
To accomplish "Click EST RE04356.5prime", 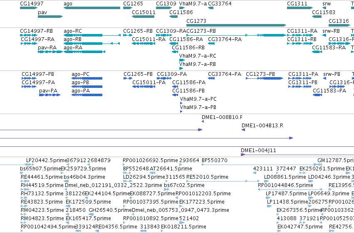I will point(116,227).
